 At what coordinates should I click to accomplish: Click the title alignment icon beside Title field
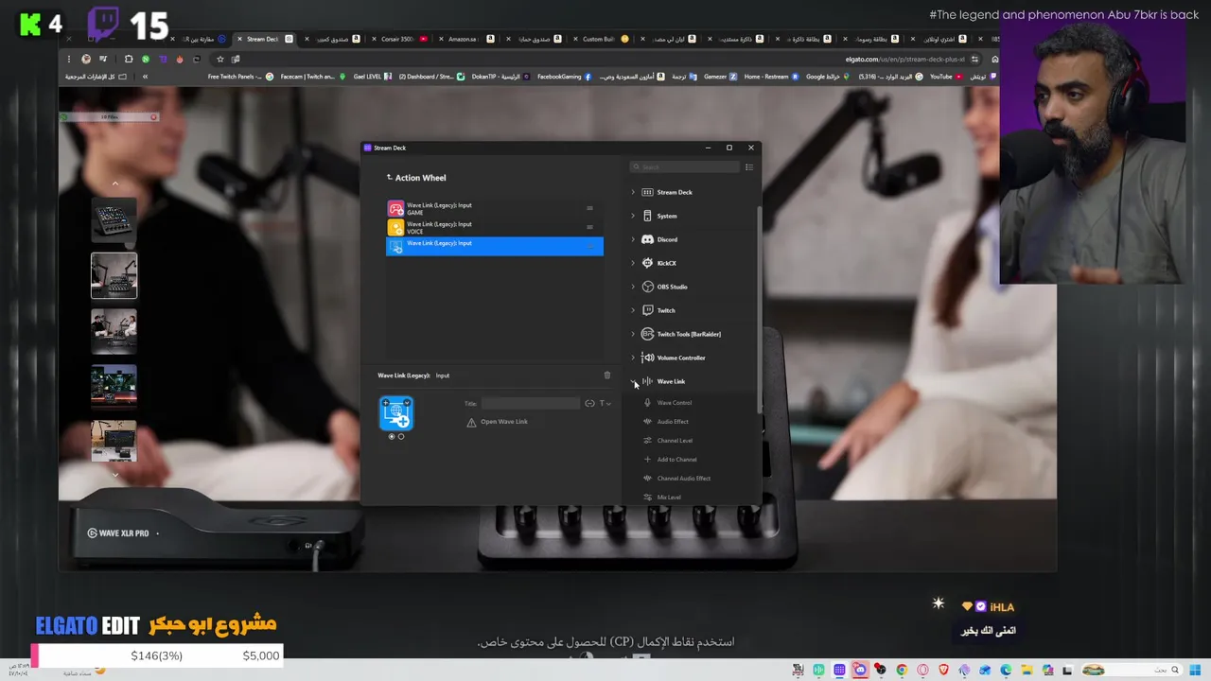pos(589,403)
